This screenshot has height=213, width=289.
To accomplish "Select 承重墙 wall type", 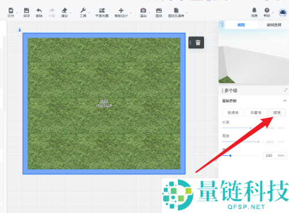I will pyautogui.click(x=255, y=113).
